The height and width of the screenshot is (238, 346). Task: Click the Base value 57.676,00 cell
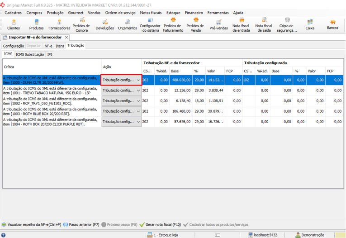point(181,122)
